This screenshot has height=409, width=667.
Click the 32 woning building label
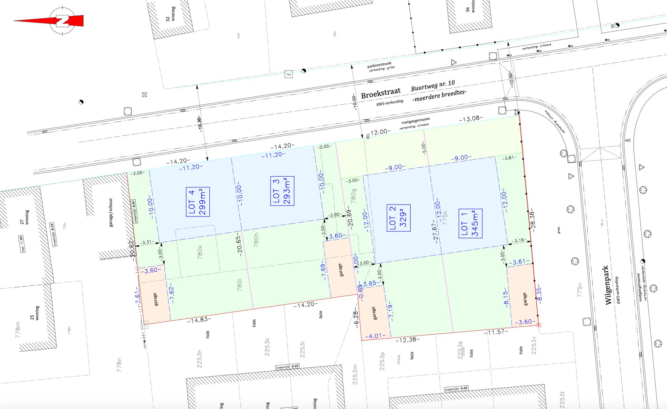tap(170, 14)
